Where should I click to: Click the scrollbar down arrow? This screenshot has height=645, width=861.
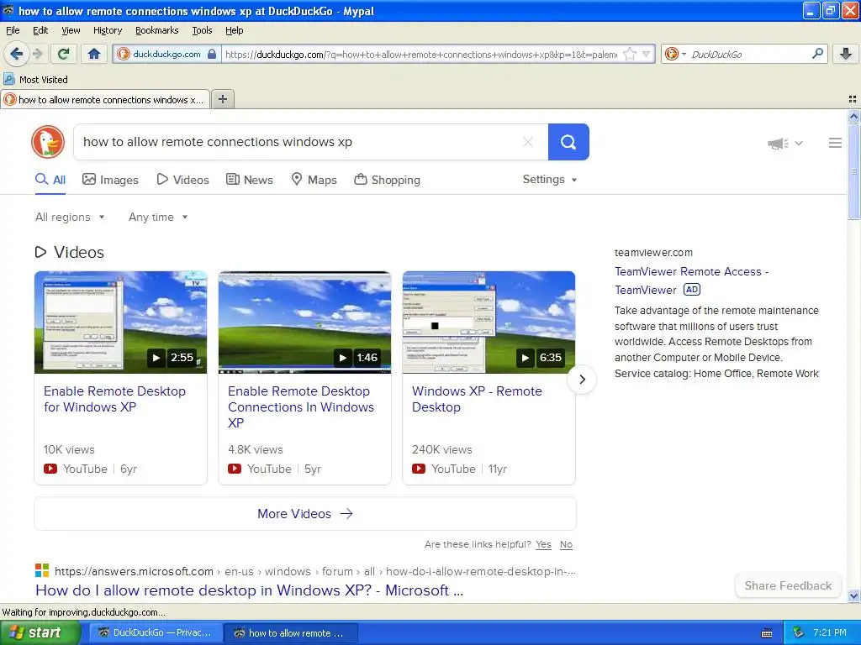pos(853,595)
